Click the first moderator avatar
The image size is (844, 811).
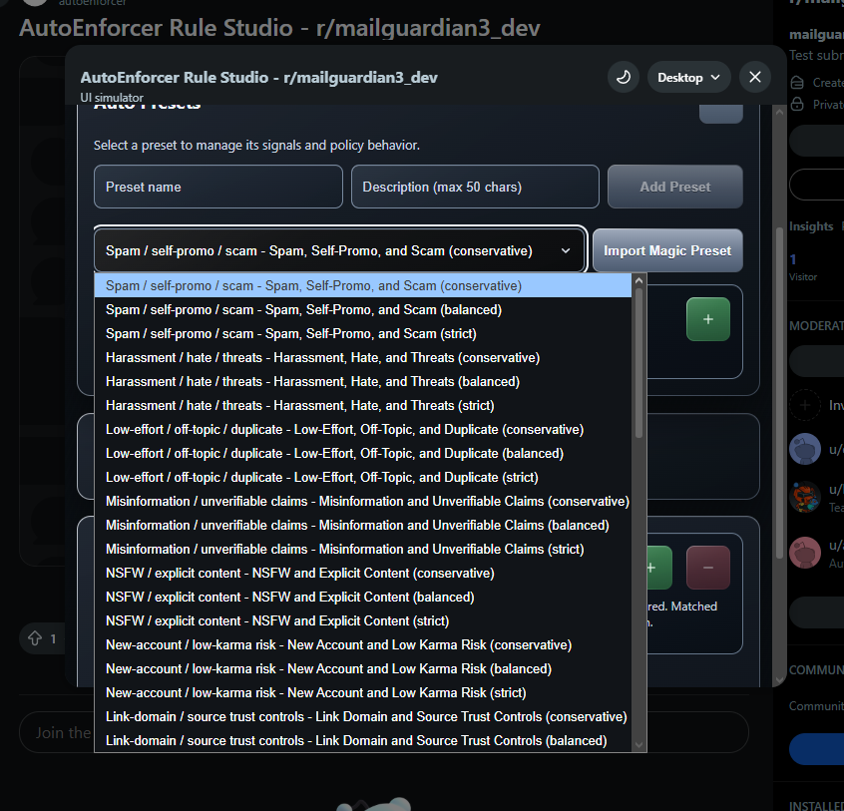coord(805,448)
